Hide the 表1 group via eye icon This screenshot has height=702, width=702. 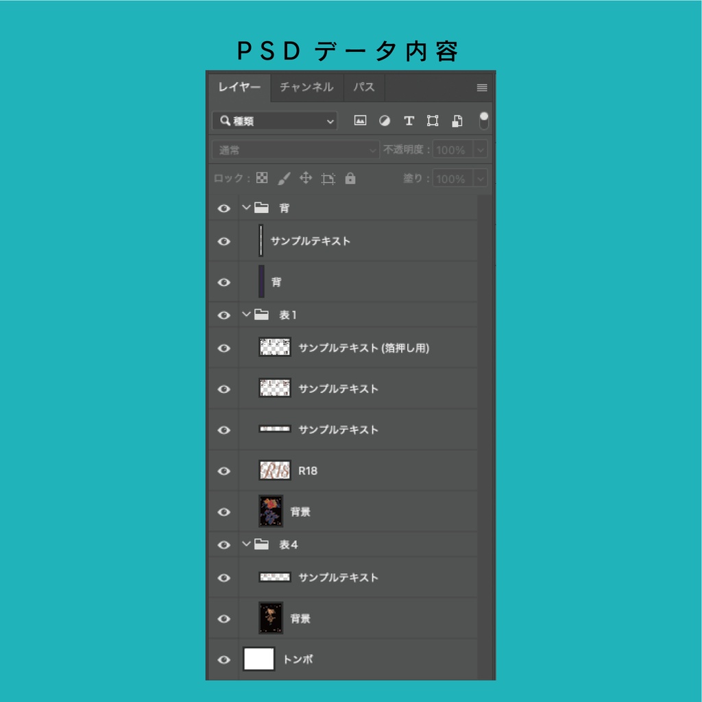click(224, 315)
